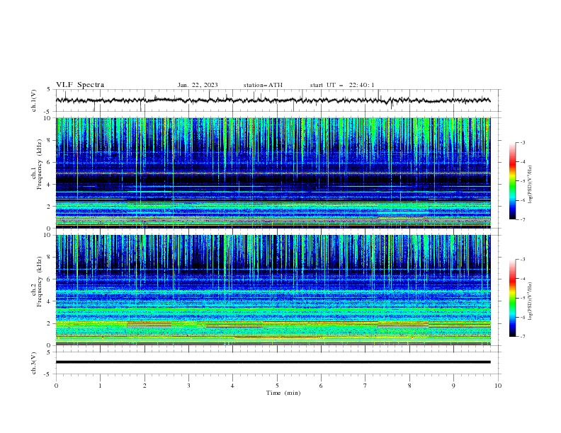Click the 'Time (min)' axis label
561x433 pixels.
click(x=283, y=393)
